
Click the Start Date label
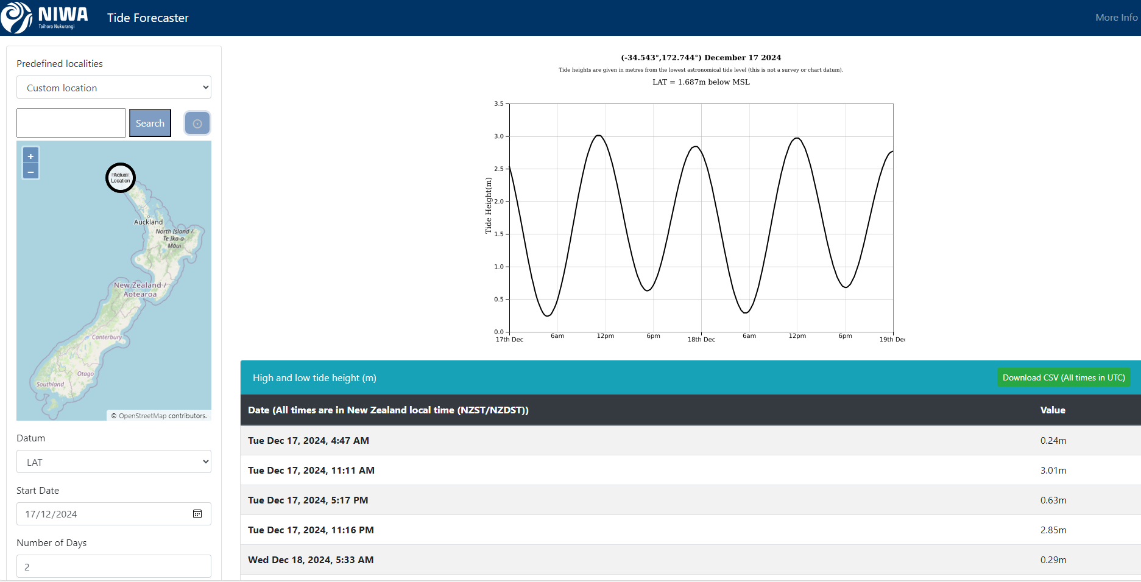(x=38, y=490)
